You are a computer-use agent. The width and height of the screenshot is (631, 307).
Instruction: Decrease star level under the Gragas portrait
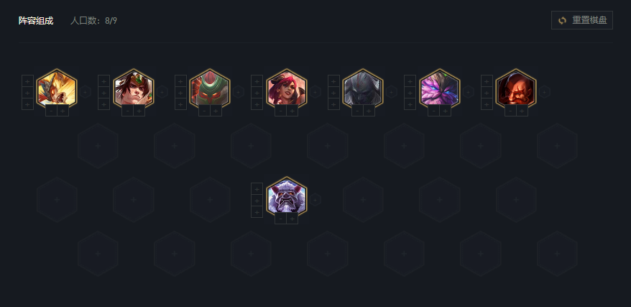point(510,111)
